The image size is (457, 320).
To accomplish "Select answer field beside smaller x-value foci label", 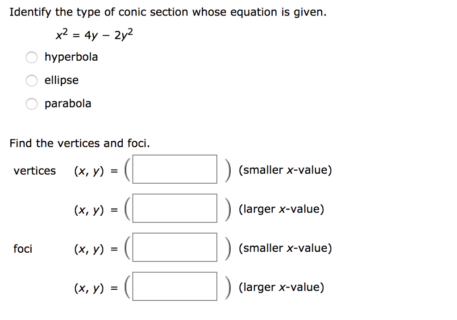I will point(174,247).
